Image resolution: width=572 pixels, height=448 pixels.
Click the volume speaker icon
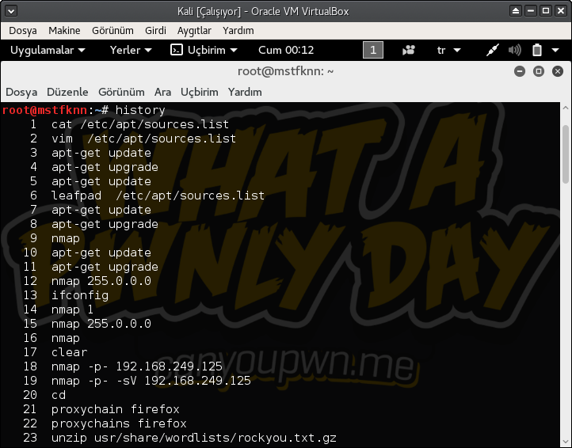point(514,50)
